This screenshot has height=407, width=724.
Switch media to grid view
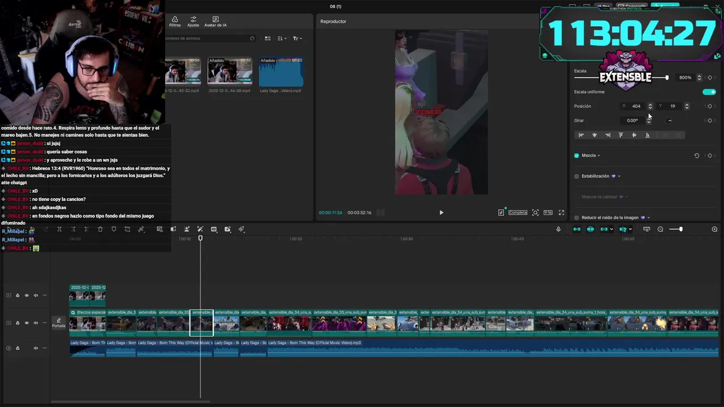[268, 38]
